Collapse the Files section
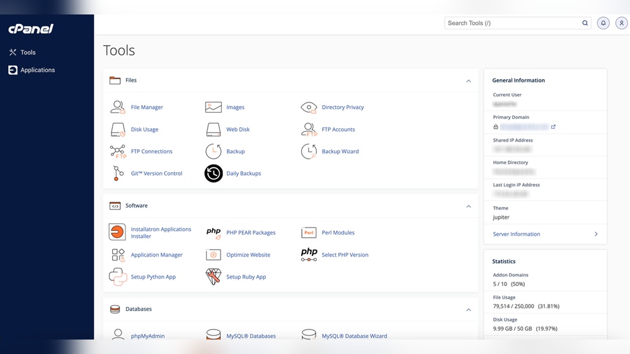This screenshot has height=354, width=630. pos(469,81)
